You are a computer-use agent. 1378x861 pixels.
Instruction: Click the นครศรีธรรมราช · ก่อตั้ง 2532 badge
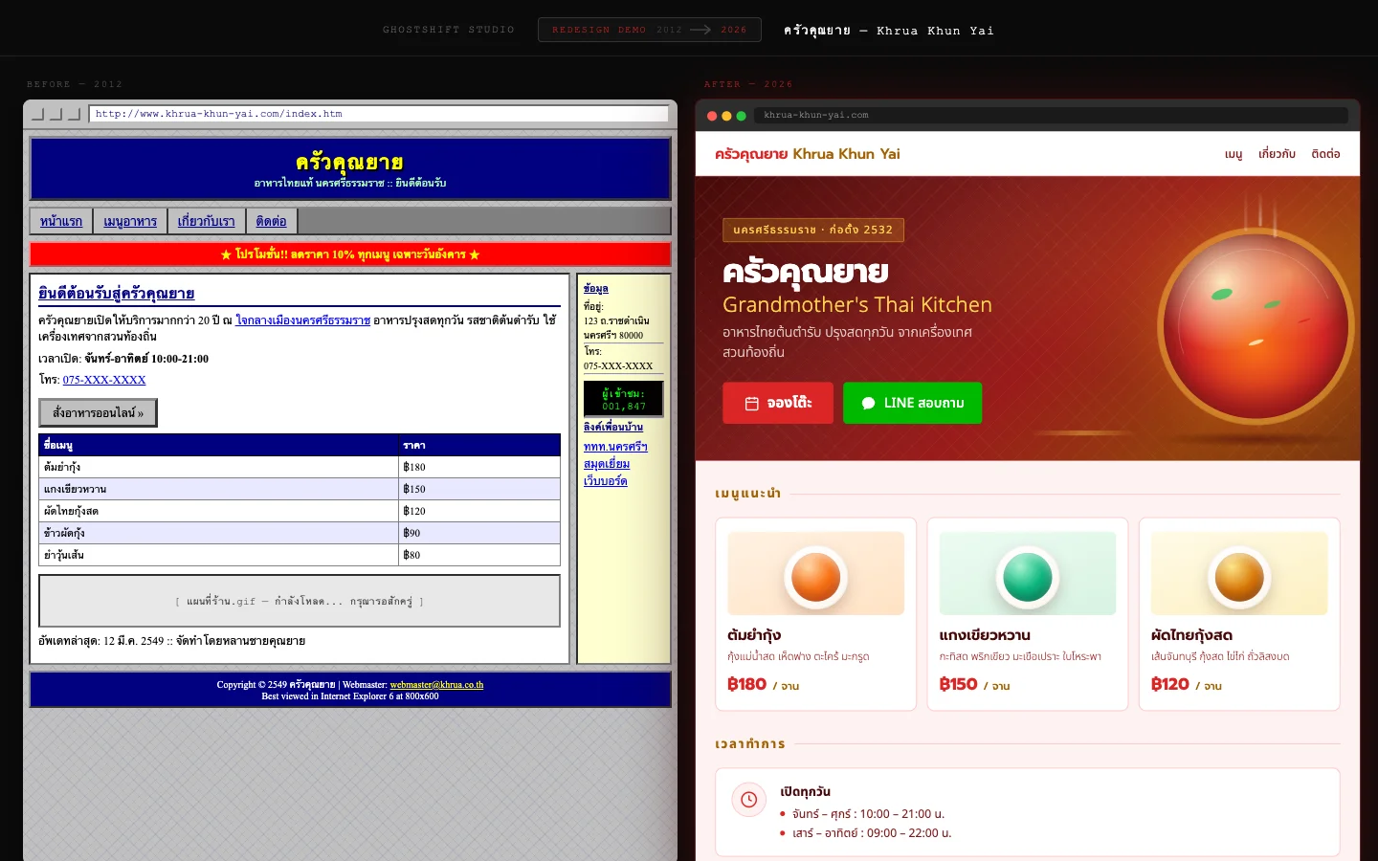[x=813, y=230]
